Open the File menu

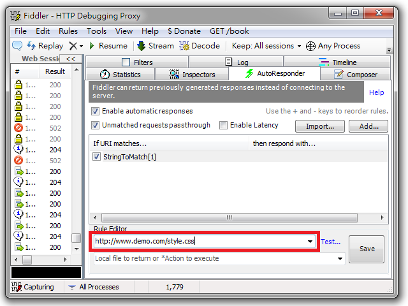point(20,31)
